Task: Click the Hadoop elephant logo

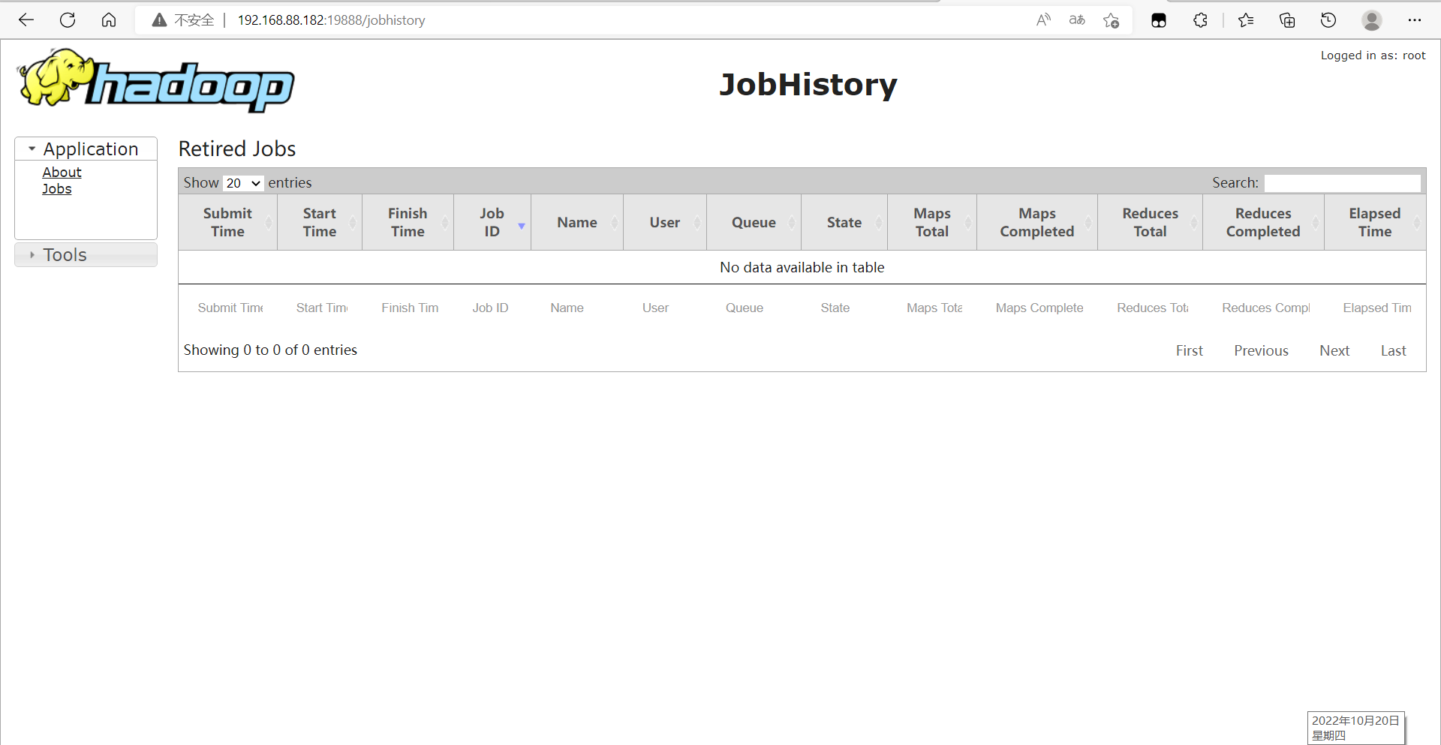Action: pos(156,81)
